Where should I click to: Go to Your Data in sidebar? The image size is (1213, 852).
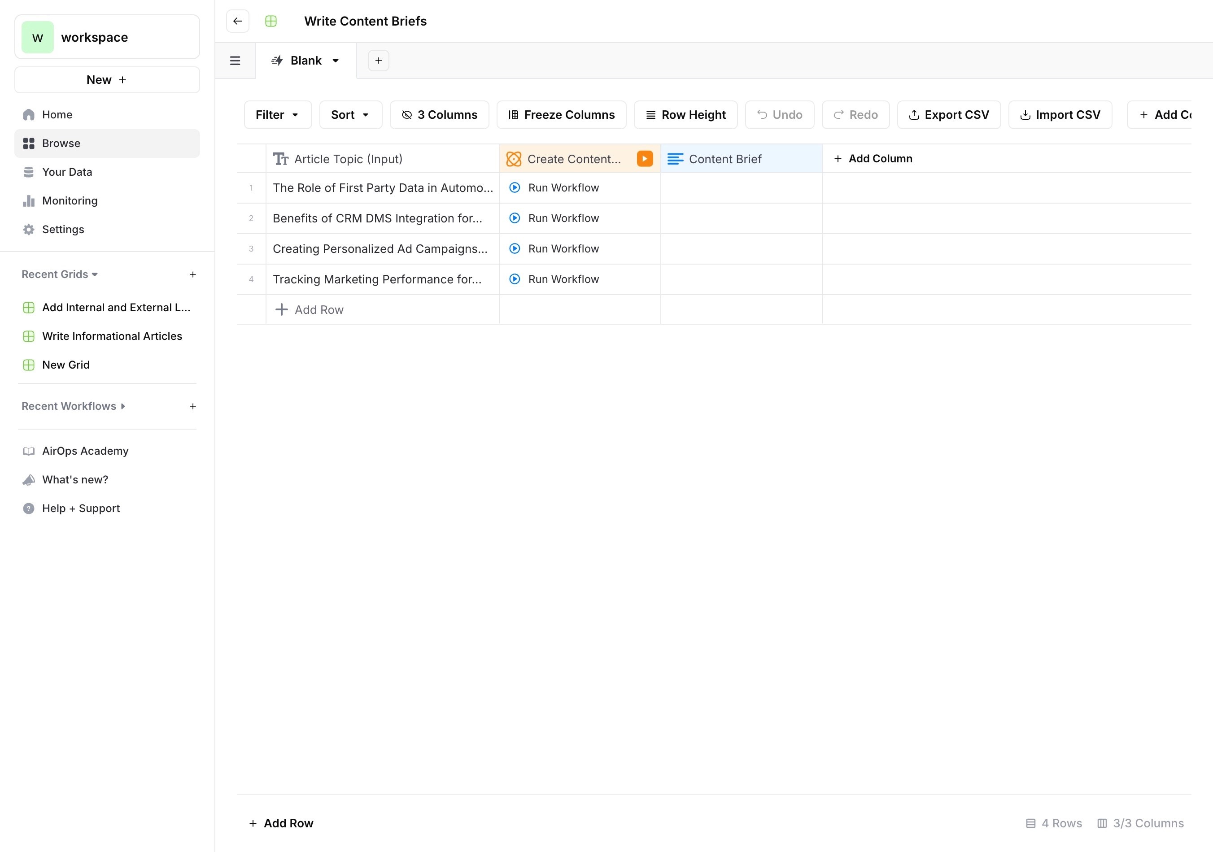tap(67, 172)
